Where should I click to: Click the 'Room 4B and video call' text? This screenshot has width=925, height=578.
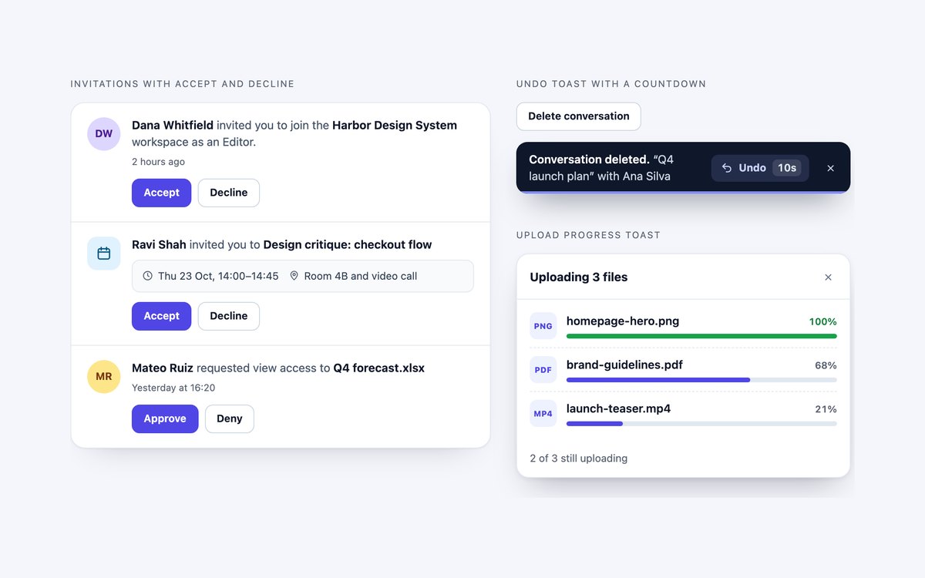point(361,276)
